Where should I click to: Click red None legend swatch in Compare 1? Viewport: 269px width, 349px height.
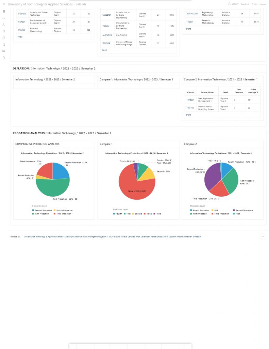[x=145, y=214]
